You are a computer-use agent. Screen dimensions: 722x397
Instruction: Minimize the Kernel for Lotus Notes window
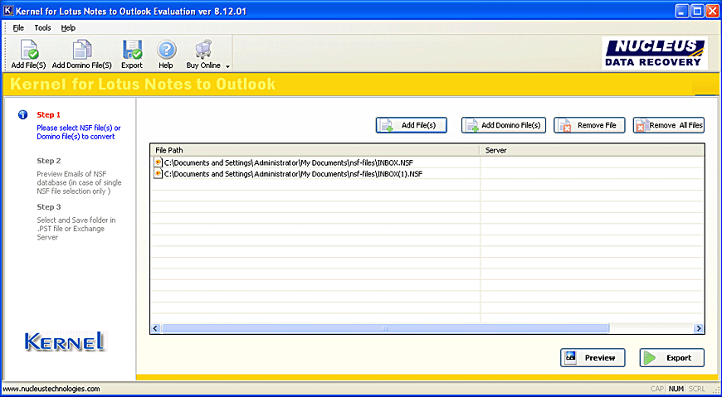point(683,11)
